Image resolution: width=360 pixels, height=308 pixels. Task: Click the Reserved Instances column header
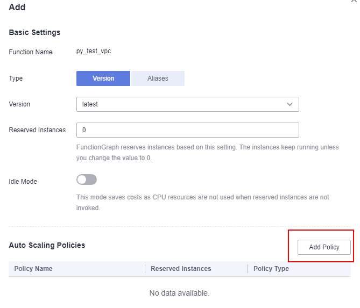(181, 269)
